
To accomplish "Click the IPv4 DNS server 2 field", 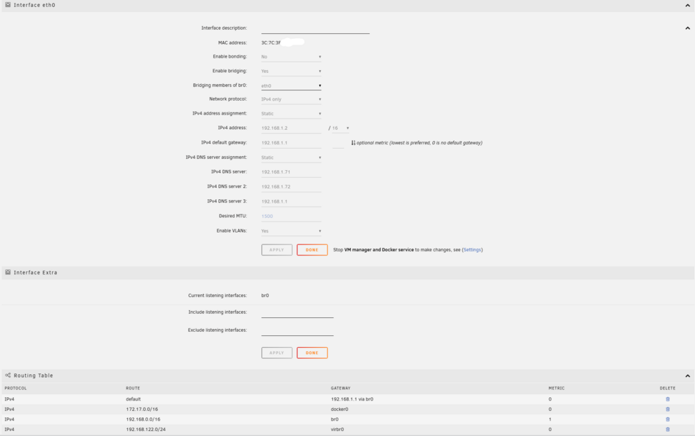I will point(291,186).
